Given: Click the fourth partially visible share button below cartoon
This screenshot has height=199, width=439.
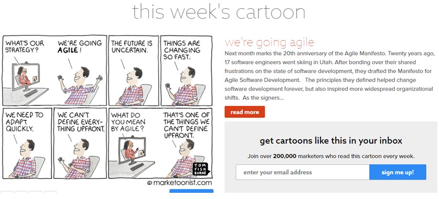Looking at the screenshot, I should [x=50, y=192].
